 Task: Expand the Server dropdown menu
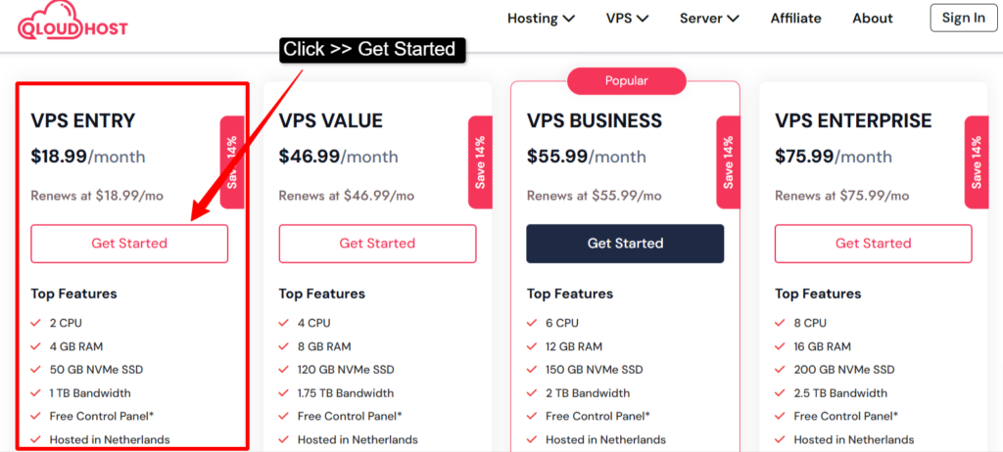click(x=709, y=19)
